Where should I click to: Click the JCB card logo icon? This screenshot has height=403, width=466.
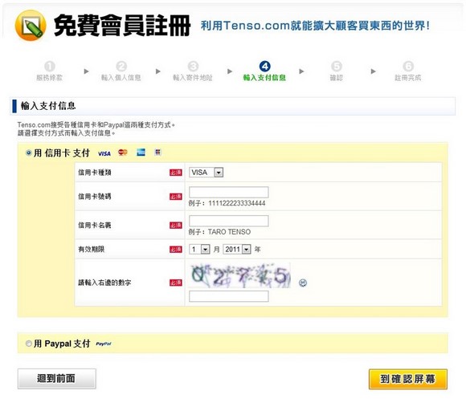157,153
